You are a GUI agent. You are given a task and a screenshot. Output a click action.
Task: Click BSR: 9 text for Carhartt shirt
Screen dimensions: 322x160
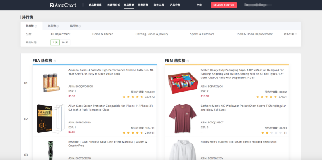(204, 127)
